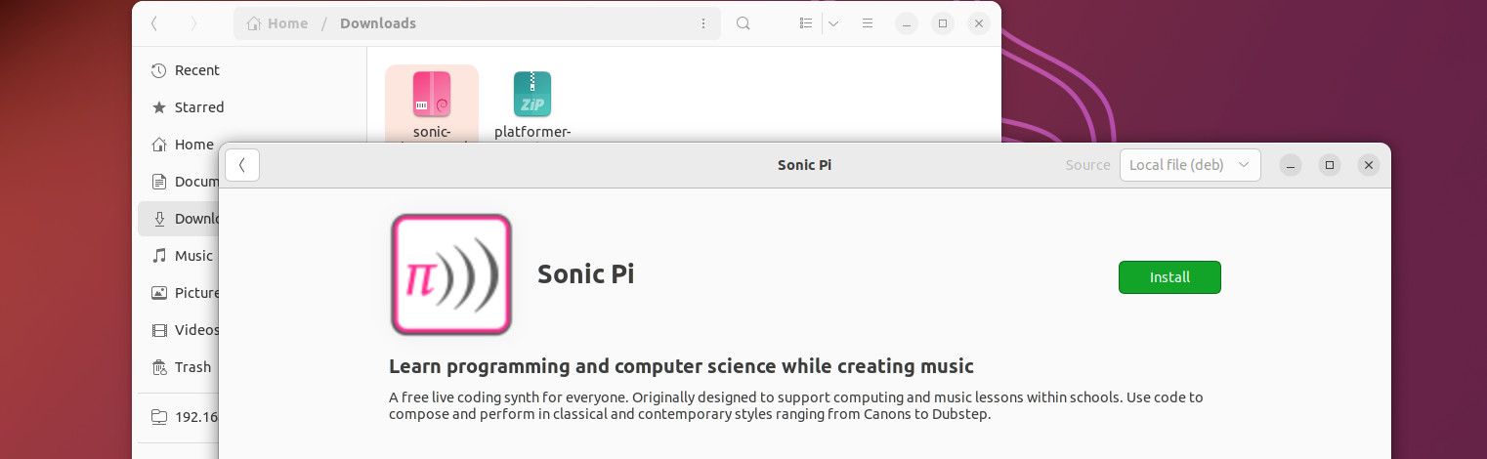The height and width of the screenshot is (459, 1487).
Task: Click 'Learn programming and computer science' headline
Action: click(x=681, y=366)
